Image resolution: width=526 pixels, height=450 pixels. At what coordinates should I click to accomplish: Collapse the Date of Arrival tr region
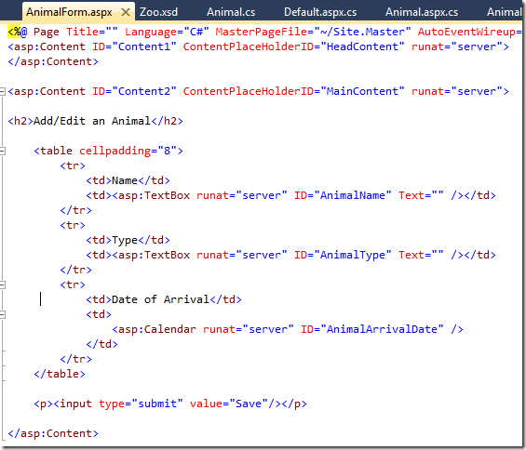[3, 285]
